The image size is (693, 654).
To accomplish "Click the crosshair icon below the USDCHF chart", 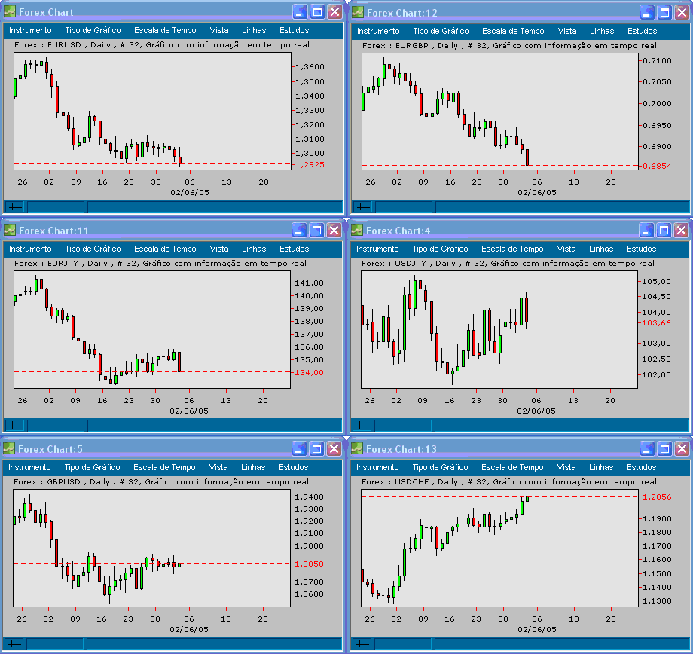I will (362, 643).
